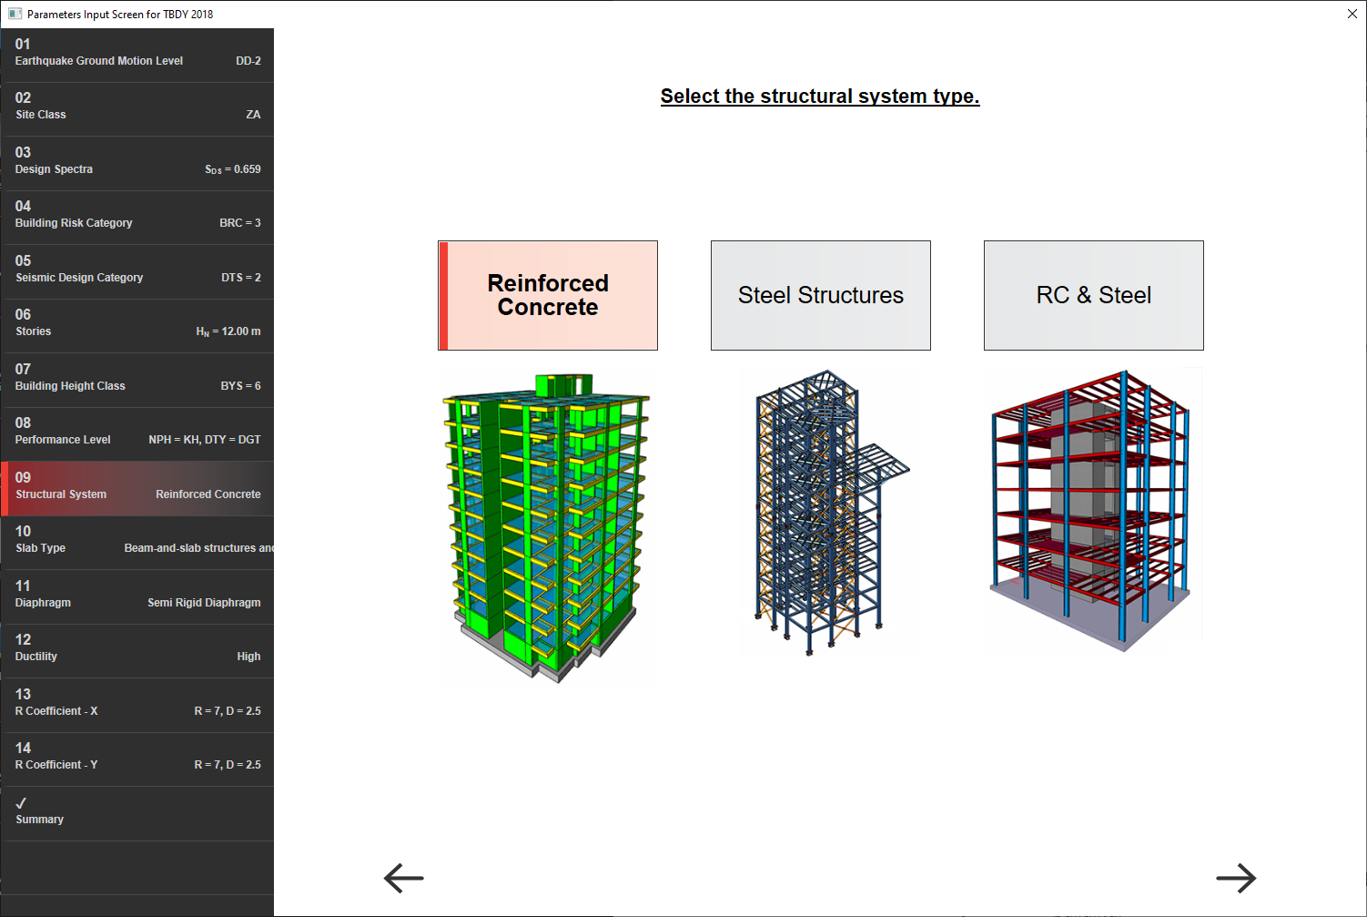1367x917 pixels.
Task: Open step 05 Seismic Design Category
Action: [x=137, y=270]
